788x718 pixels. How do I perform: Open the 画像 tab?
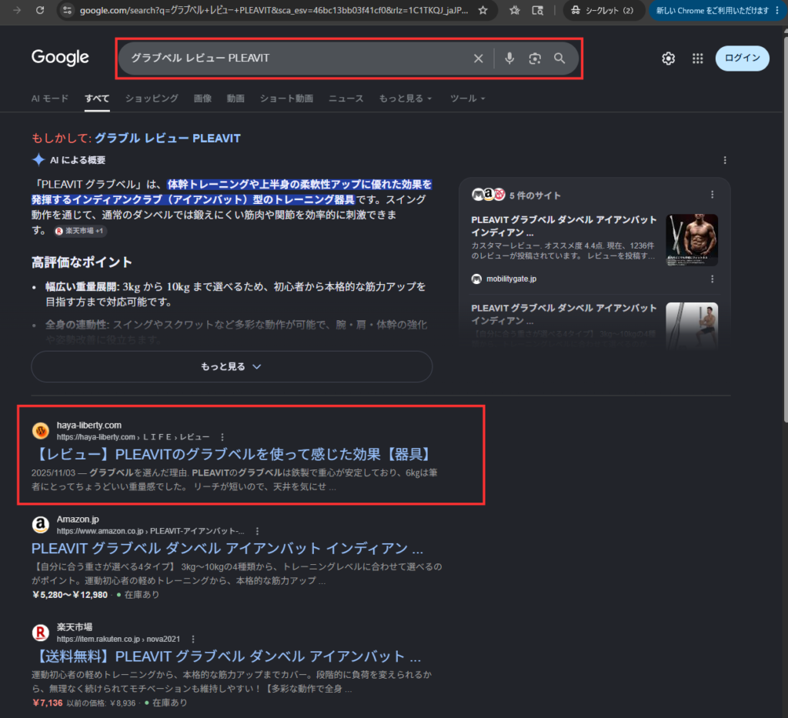pos(202,99)
